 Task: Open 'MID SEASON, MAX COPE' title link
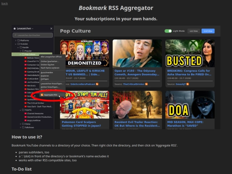pos(185,124)
